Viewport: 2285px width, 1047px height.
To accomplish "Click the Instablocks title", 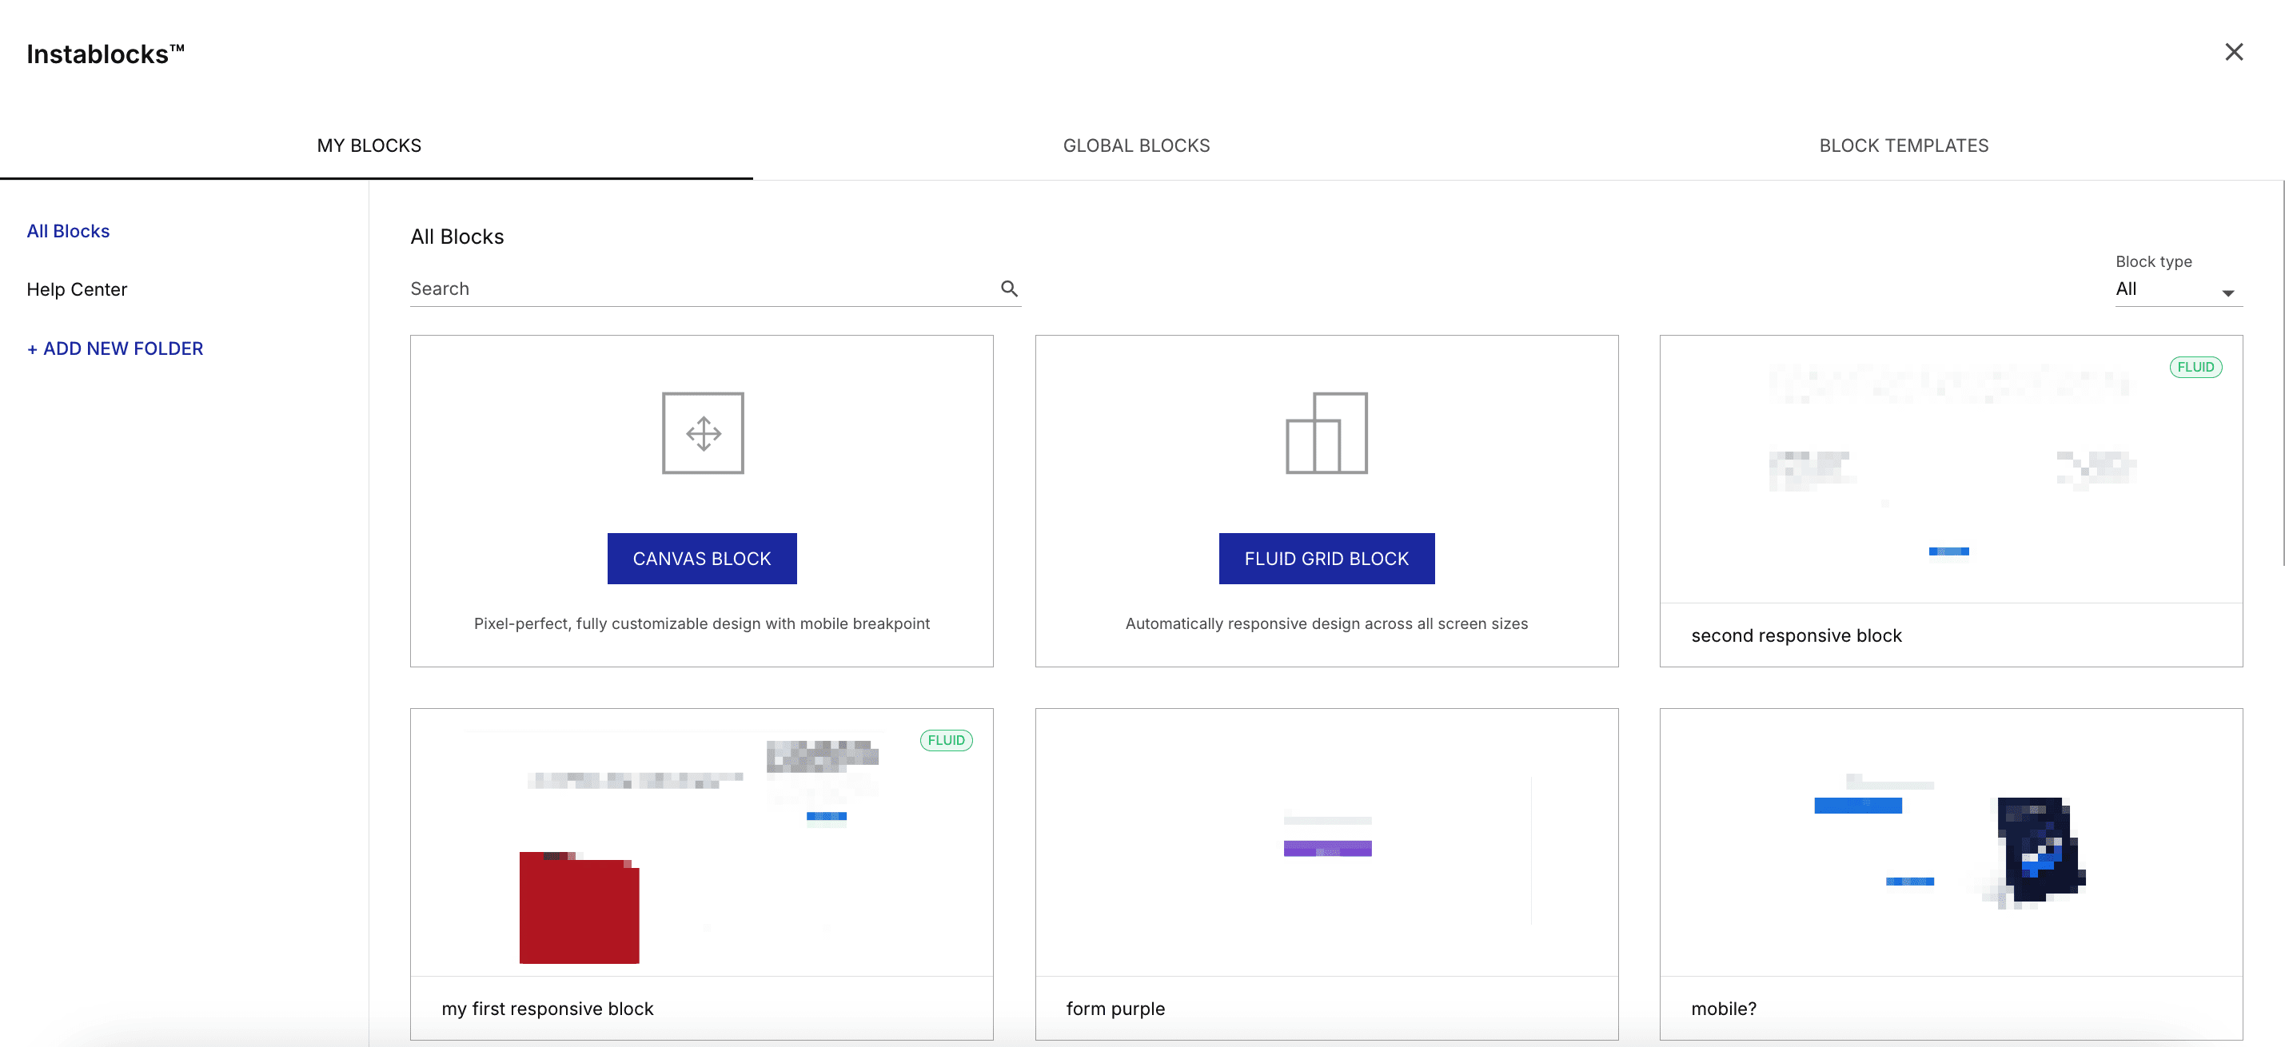I will 106,54.
